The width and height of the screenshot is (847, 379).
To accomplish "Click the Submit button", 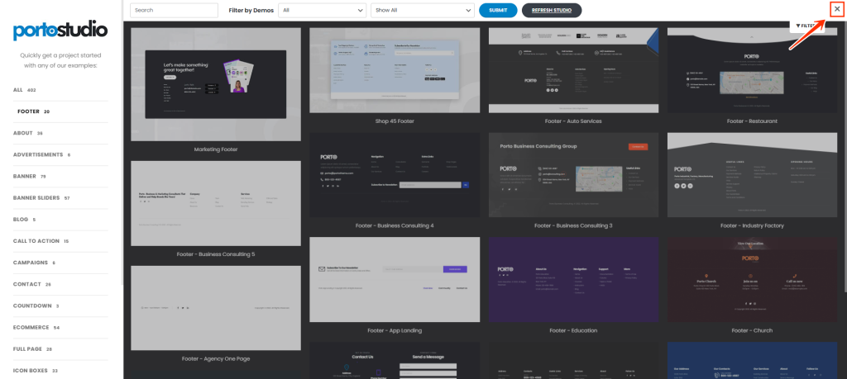I will pos(498,10).
